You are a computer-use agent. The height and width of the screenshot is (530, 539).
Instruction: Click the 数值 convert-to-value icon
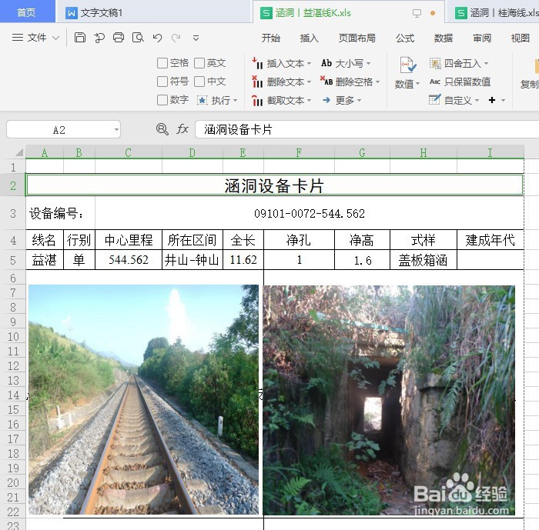click(x=407, y=65)
